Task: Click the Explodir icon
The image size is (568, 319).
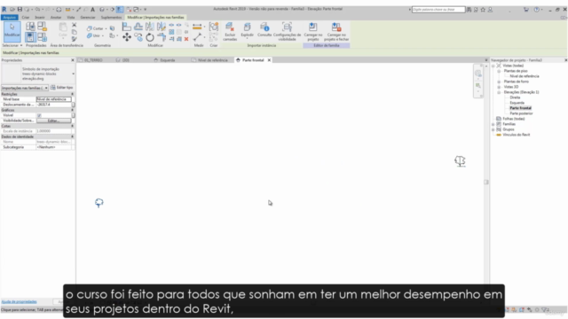Action: coord(247,30)
